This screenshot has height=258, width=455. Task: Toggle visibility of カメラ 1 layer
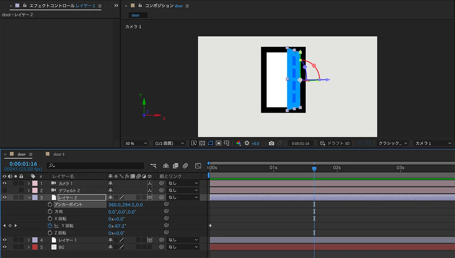pyautogui.click(x=4, y=183)
